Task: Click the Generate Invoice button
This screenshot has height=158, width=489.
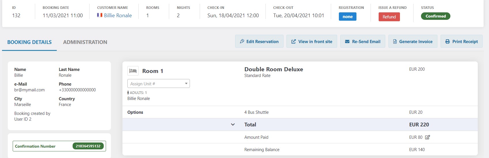Action: click(x=413, y=41)
